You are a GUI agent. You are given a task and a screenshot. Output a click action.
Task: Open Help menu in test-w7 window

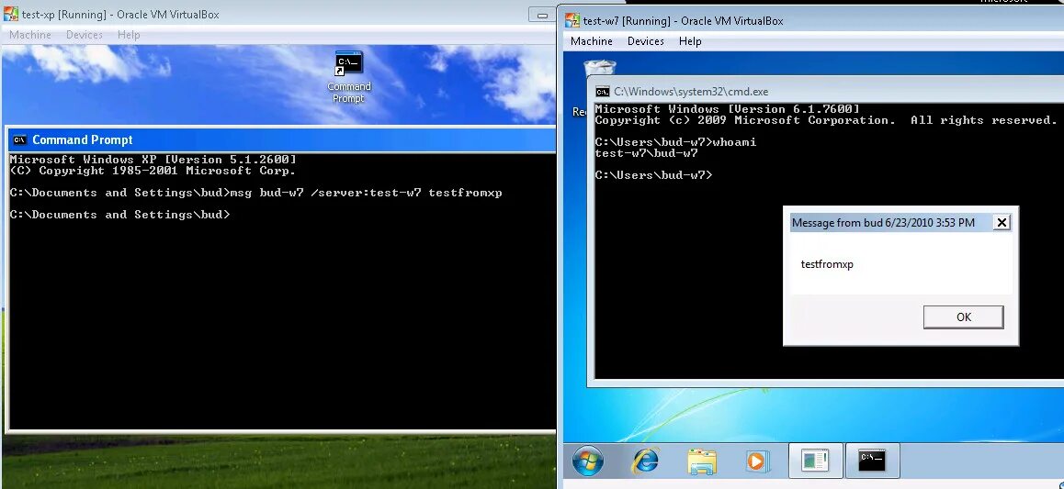point(690,41)
